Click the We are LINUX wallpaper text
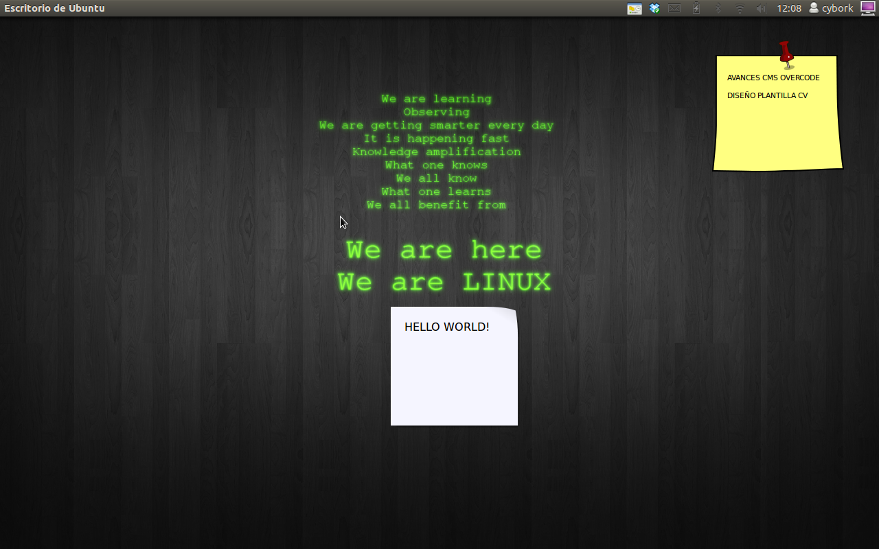 point(443,281)
